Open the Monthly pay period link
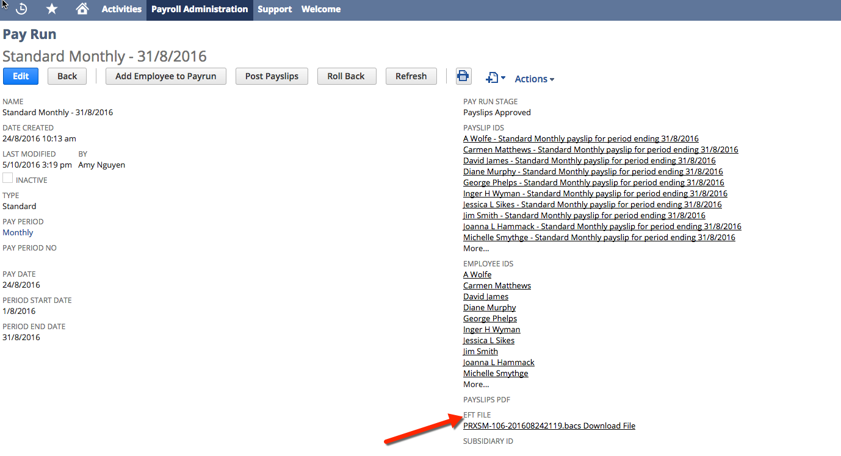This screenshot has height=456, width=841. tap(18, 232)
